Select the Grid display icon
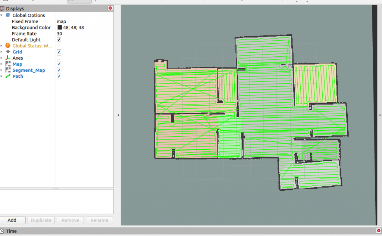The width and height of the screenshot is (382, 236). click(8, 52)
